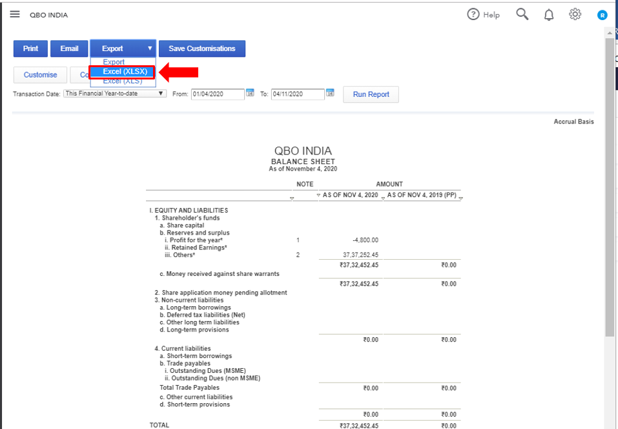Toggle the Export dropdown button
This screenshot has height=429, width=618.
(x=123, y=48)
